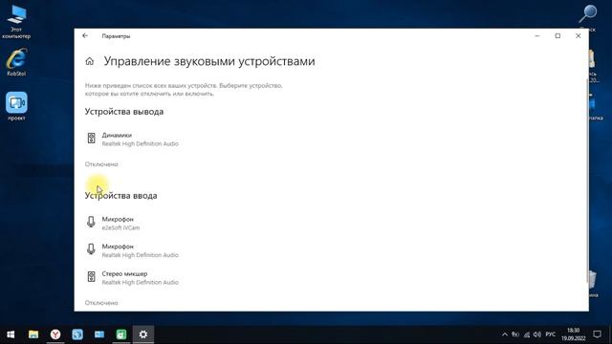612x344 pixels.
Task: Click the Устройства ввода heading
Action: [x=121, y=196]
